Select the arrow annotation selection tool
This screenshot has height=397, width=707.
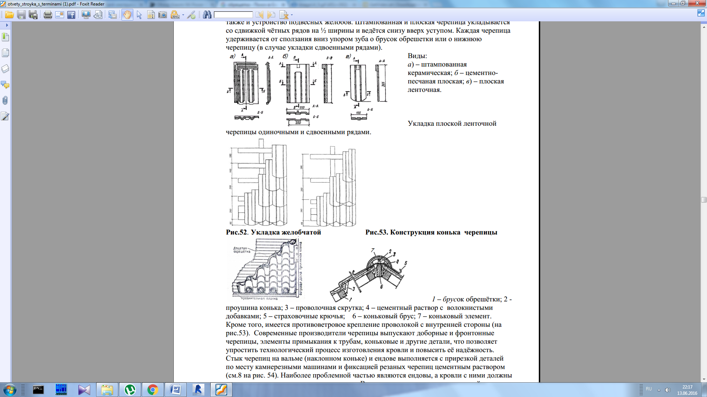pyautogui.click(x=139, y=15)
